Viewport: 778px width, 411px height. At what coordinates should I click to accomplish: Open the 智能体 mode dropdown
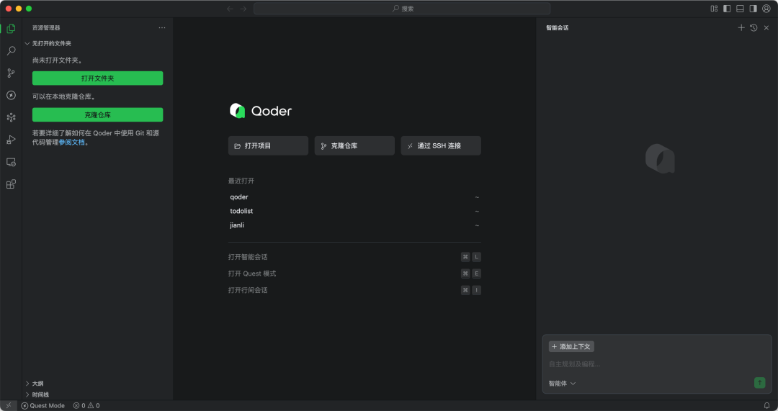pos(562,383)
